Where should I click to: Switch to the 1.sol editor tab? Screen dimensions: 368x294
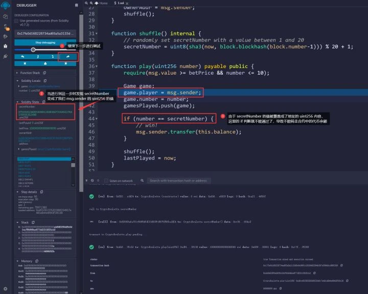pos(119,3)
